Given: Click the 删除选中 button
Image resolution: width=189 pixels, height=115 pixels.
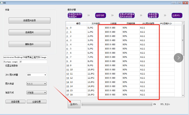Looking at the screenshot, I should (29, 44).
